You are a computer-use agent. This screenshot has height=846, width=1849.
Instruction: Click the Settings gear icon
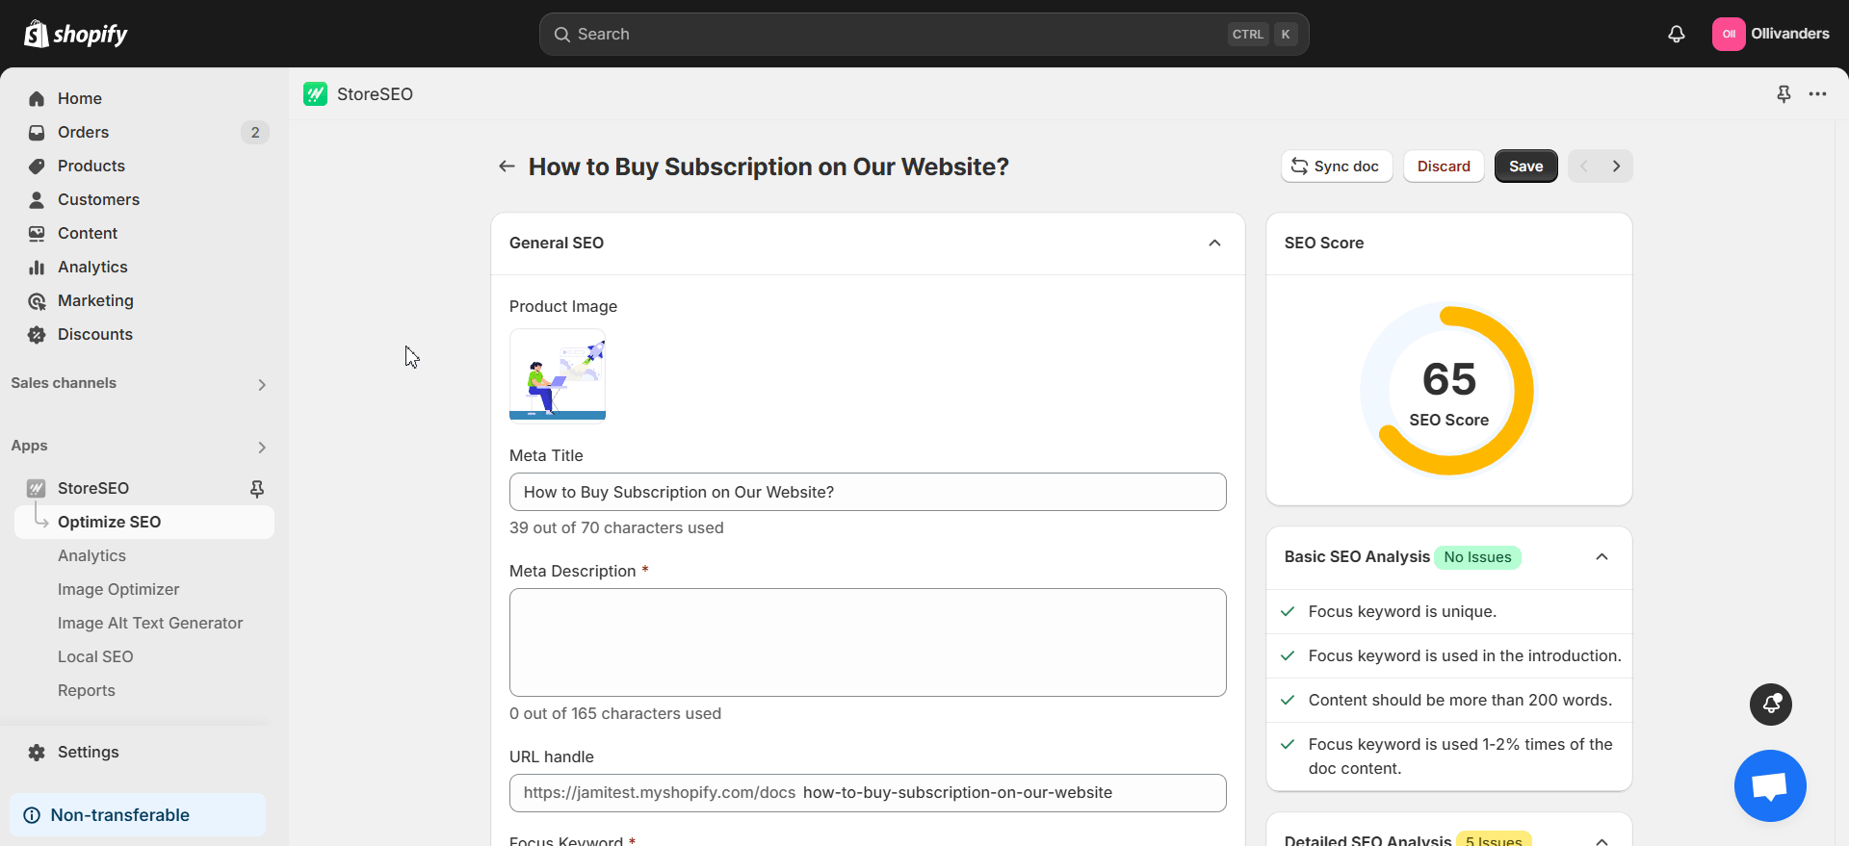[37, 752]
